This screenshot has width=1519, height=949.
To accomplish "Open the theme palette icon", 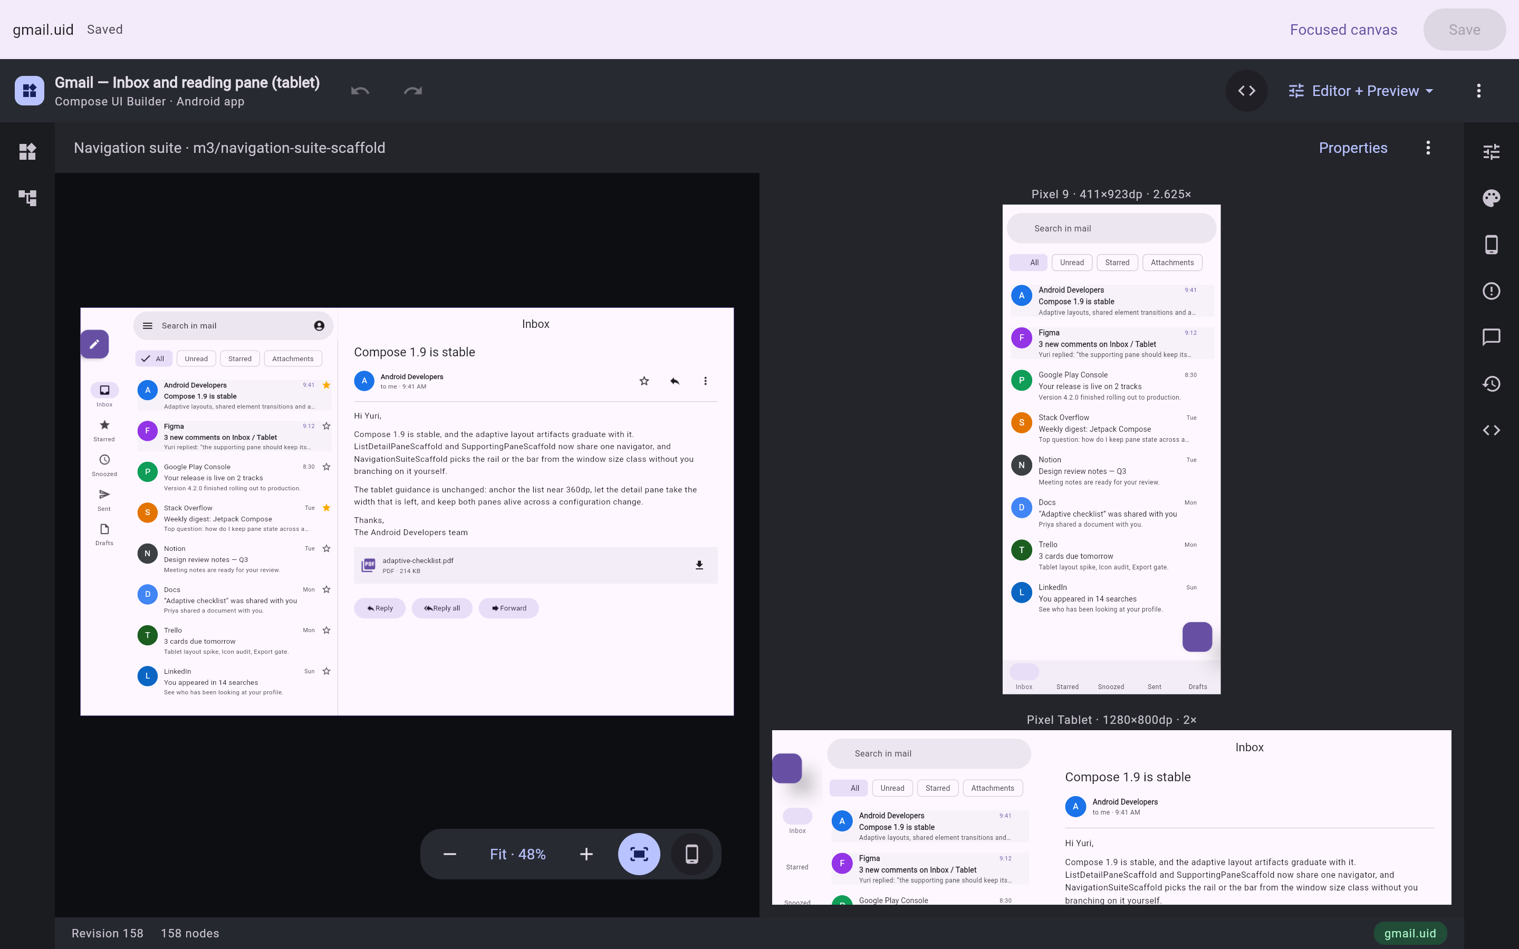I will (x=1492, y=198).
